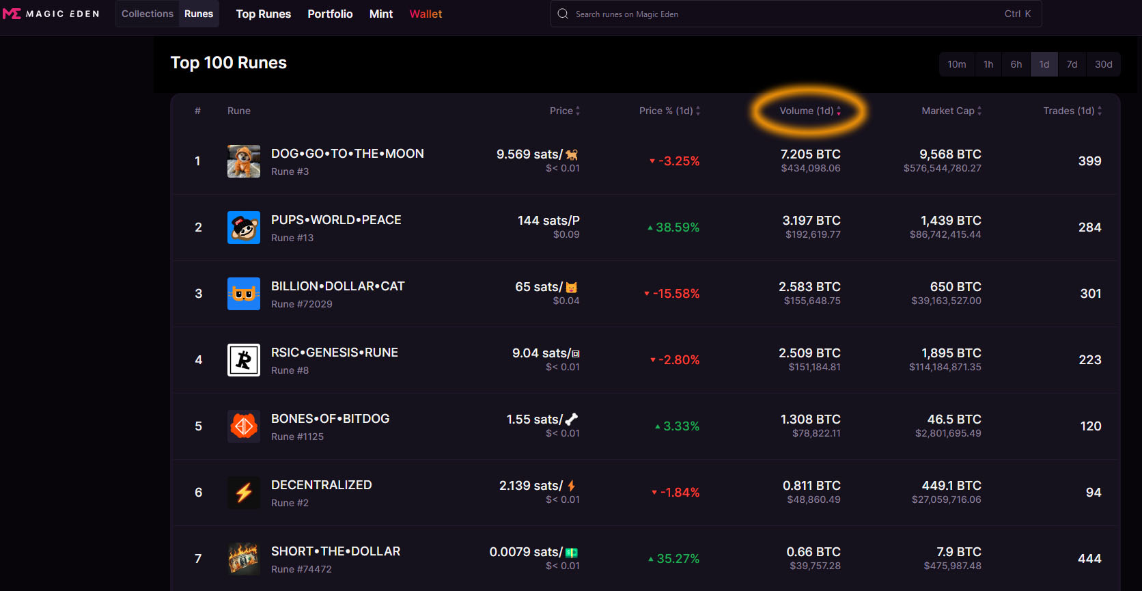Select the 10m timeframe
This screenshot has width=1142, height=591.
point(957,64)
